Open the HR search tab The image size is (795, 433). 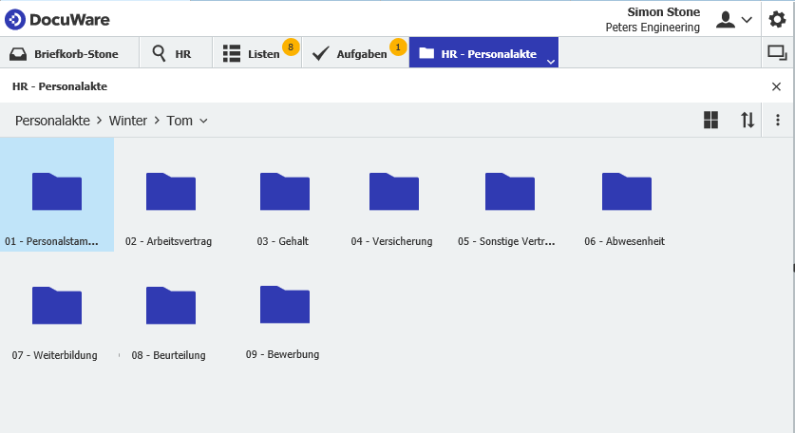[x=172, y=54]
